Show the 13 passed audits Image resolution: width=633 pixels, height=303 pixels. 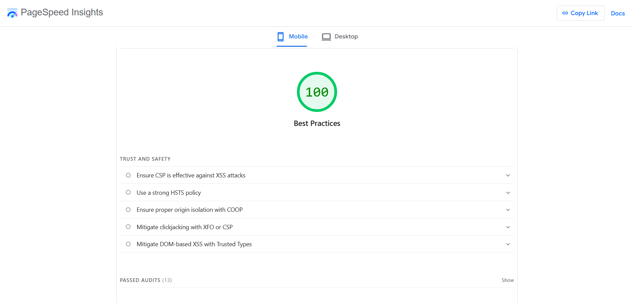(x=508, y=280)
